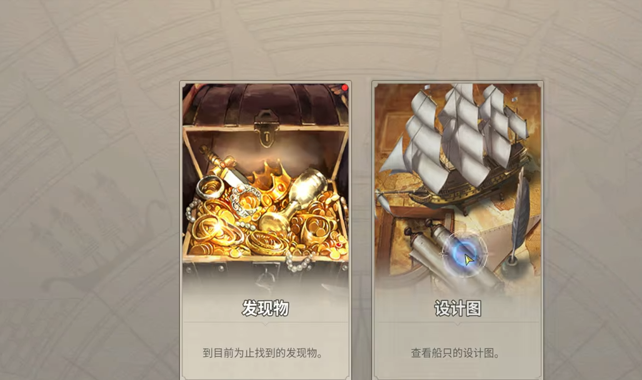Click the divider notch under 发现物 title
The width and height of the screenshot is (642, 380).
[265, 324]
